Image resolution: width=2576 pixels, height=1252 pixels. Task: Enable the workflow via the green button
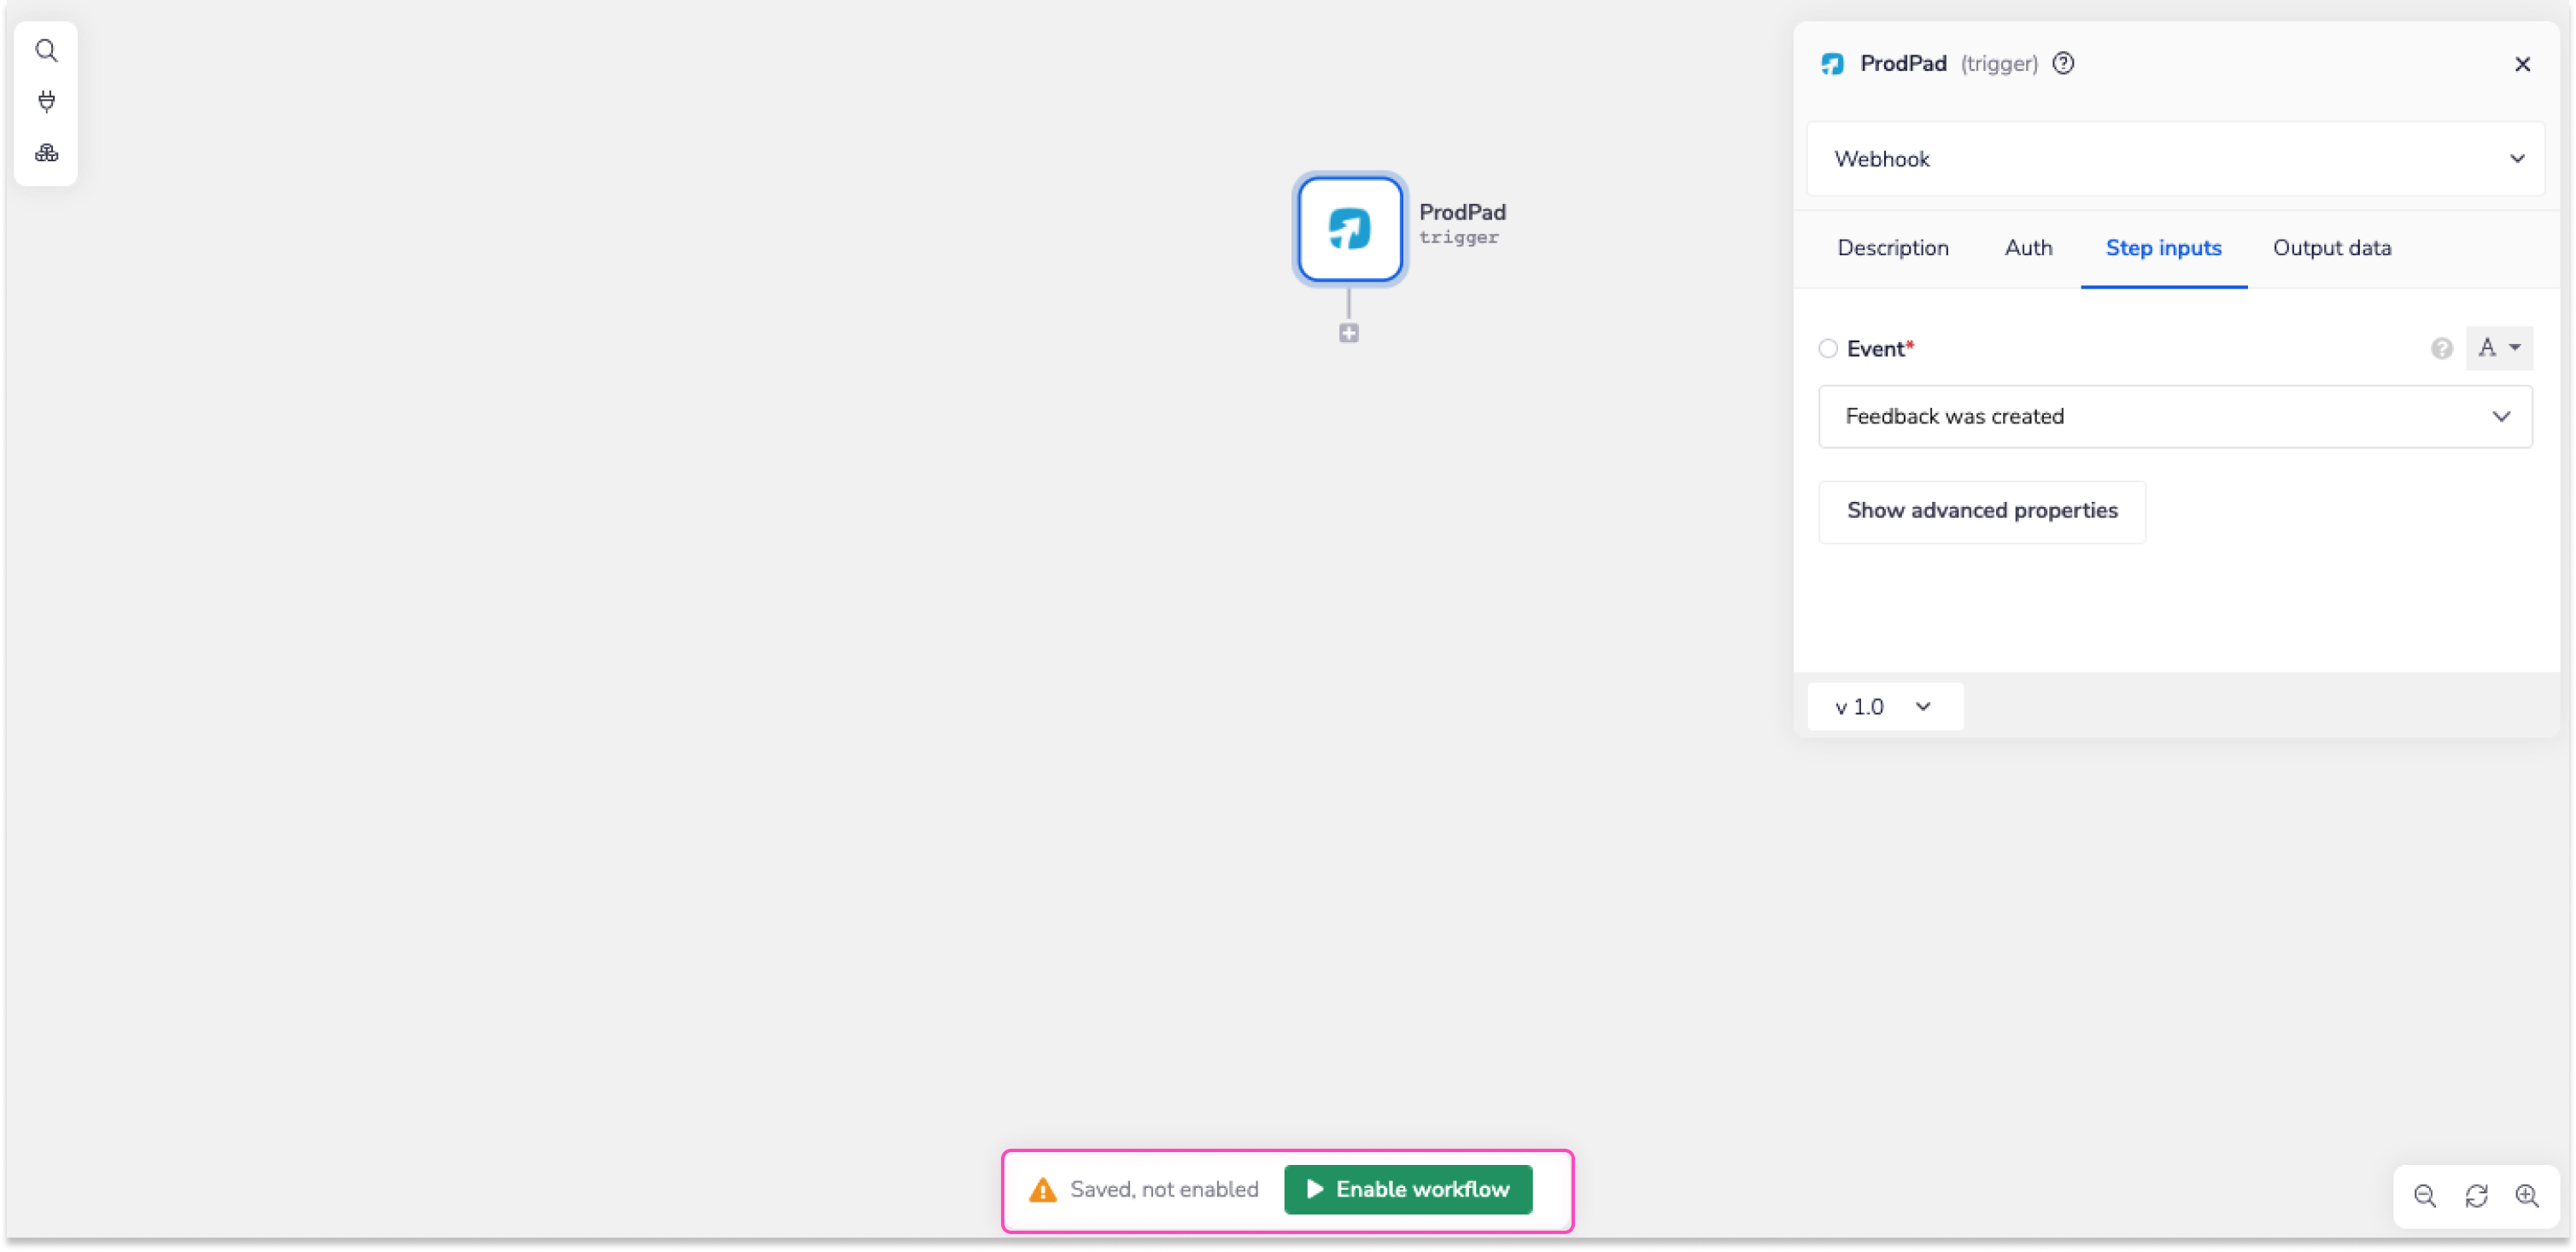(x=1407, y=1189)
